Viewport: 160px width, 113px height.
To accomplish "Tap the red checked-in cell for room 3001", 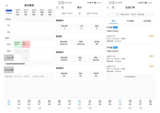I will click(26, 44).
